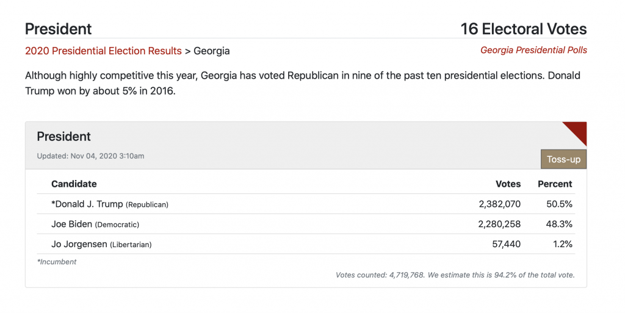
Task: Select the Joe Biden candidate row
Action: (306, 224)
